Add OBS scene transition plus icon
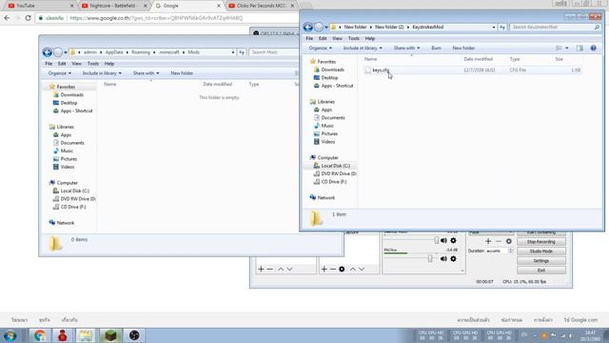This screenshot has width=609, height=343. (488, 241)
